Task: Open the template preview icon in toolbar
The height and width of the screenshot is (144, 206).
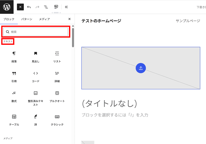Action: pyautogui.click(x=56, y=7)
